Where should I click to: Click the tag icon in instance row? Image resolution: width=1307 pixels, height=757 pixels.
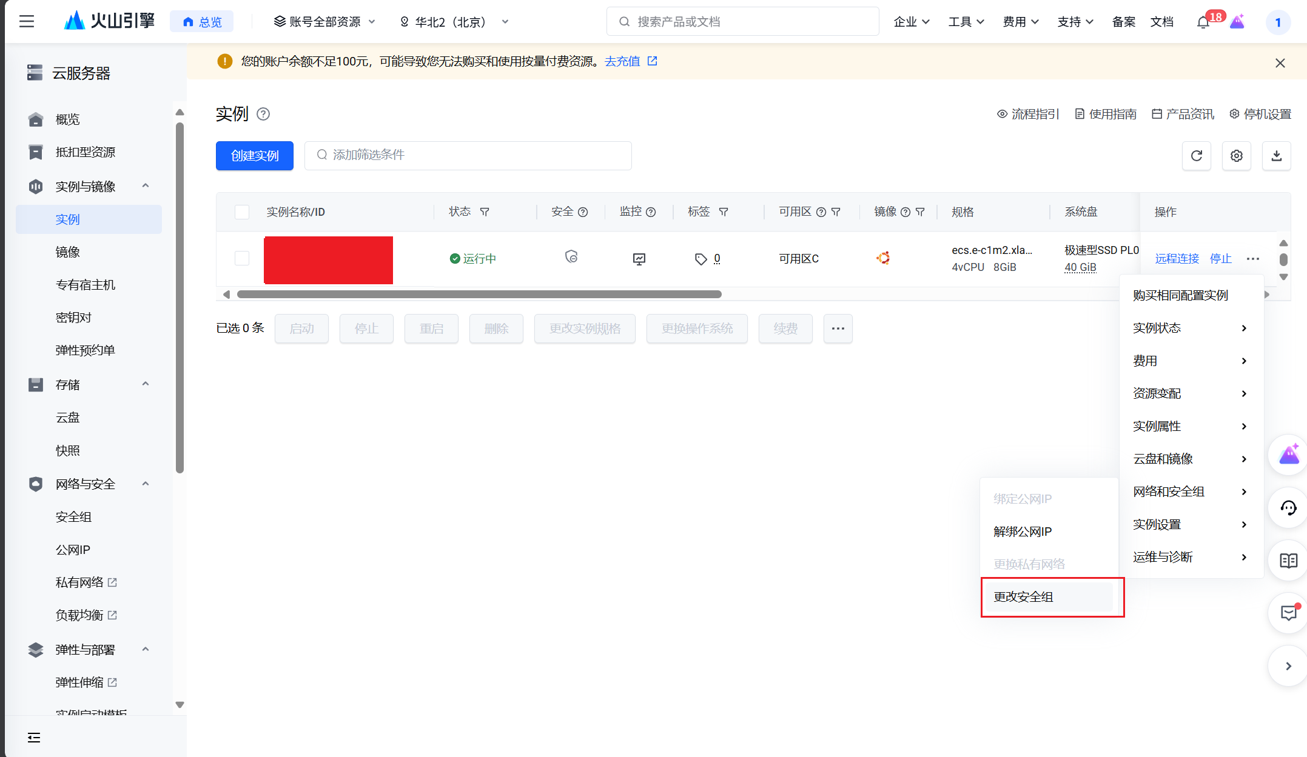click(x=701, y=259)
